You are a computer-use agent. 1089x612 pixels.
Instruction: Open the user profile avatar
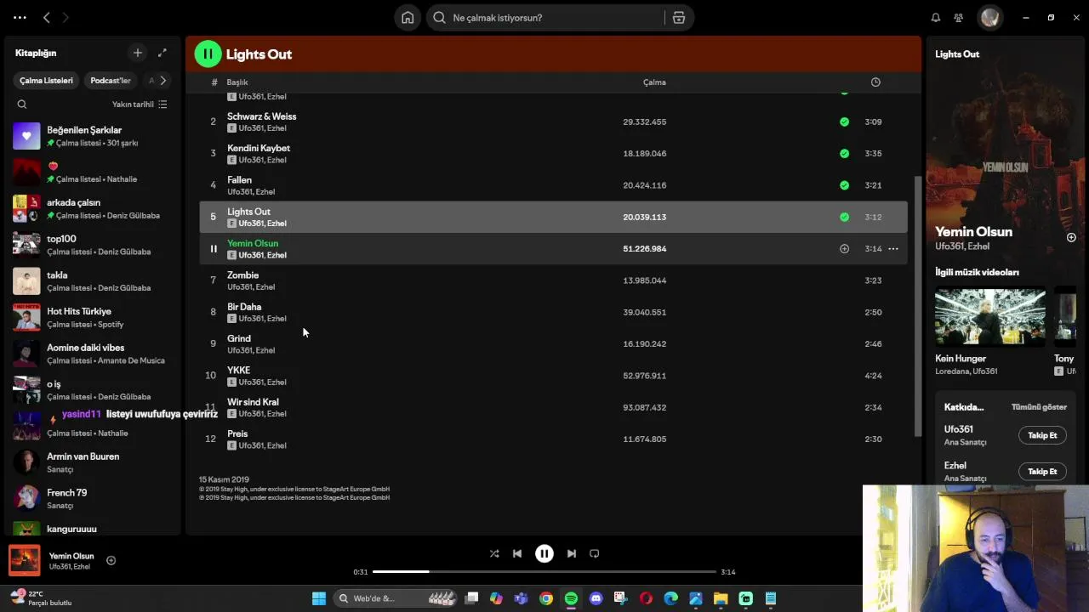point(989,18)
